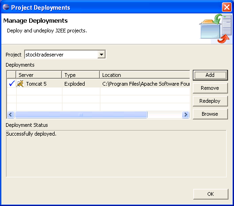Close the Project Deployments dialog
Screen dimensions: 234x206
click(x=227, y=7)
